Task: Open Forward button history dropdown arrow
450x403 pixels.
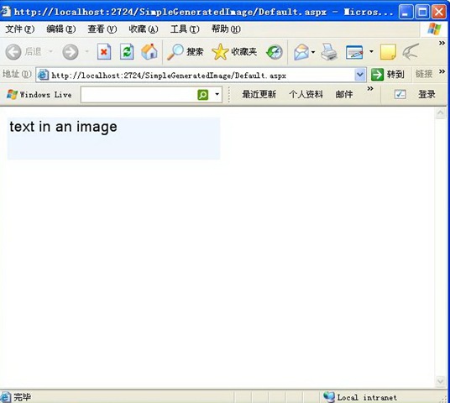Action: [x=86, y=52]
